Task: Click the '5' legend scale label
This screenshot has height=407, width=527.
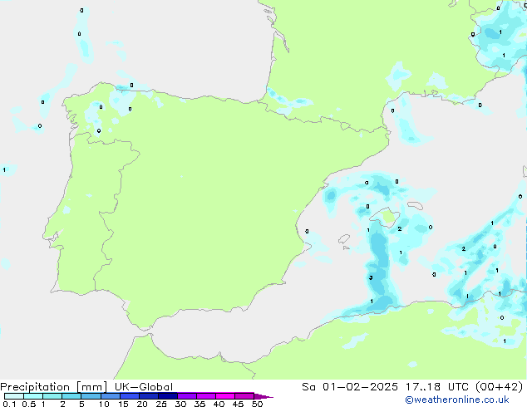Action: (81, 404)
